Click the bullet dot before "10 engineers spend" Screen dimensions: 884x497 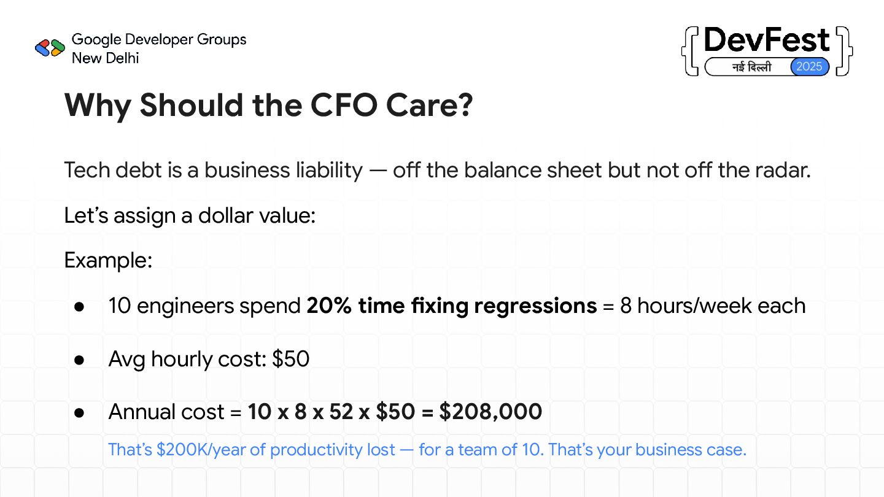pyautogui.click(x=79, y=306)
